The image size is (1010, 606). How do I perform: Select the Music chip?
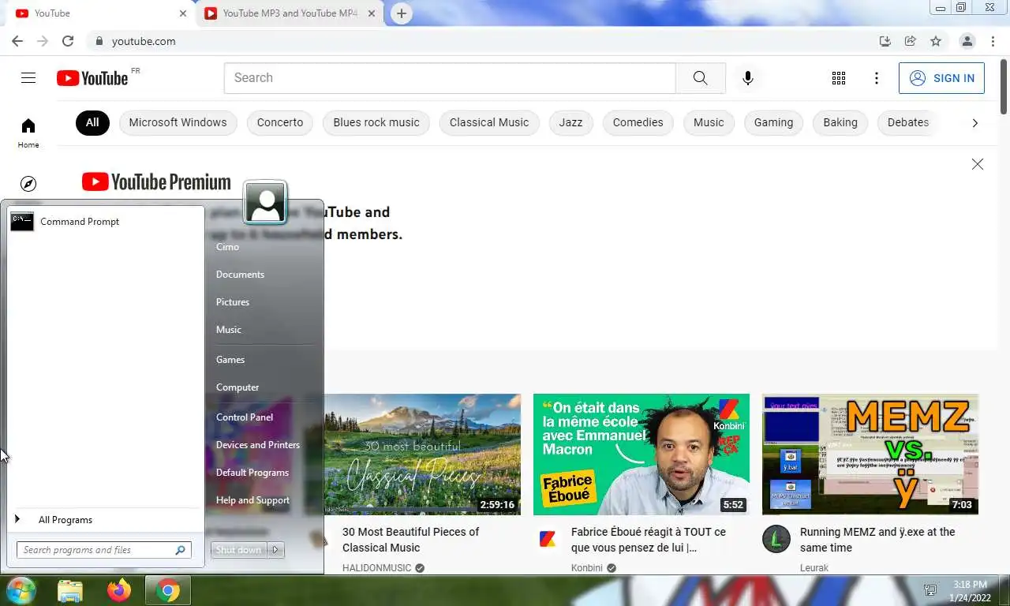point(709,122)
